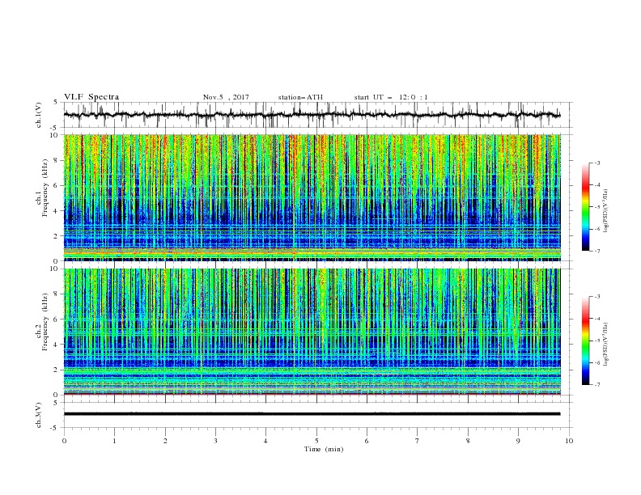Click ch.1 color bar "-4" tick
Viewport: 641px width, 495px height.
(x=597, y=185)
